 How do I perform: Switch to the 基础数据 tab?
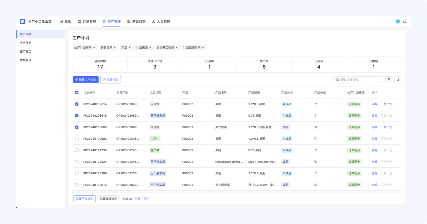tap(136, 21)
